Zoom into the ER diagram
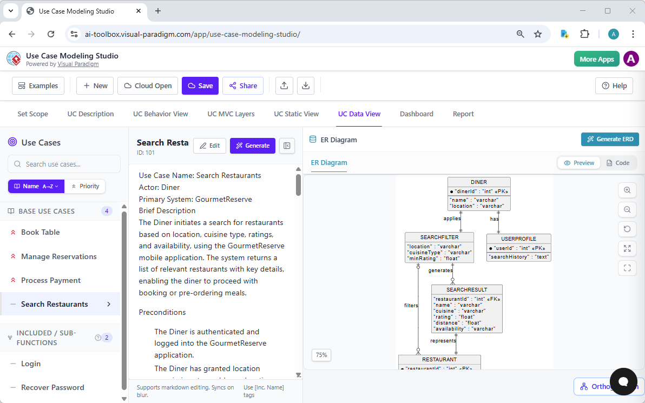The image size is (645, 403). click(627, 190)
